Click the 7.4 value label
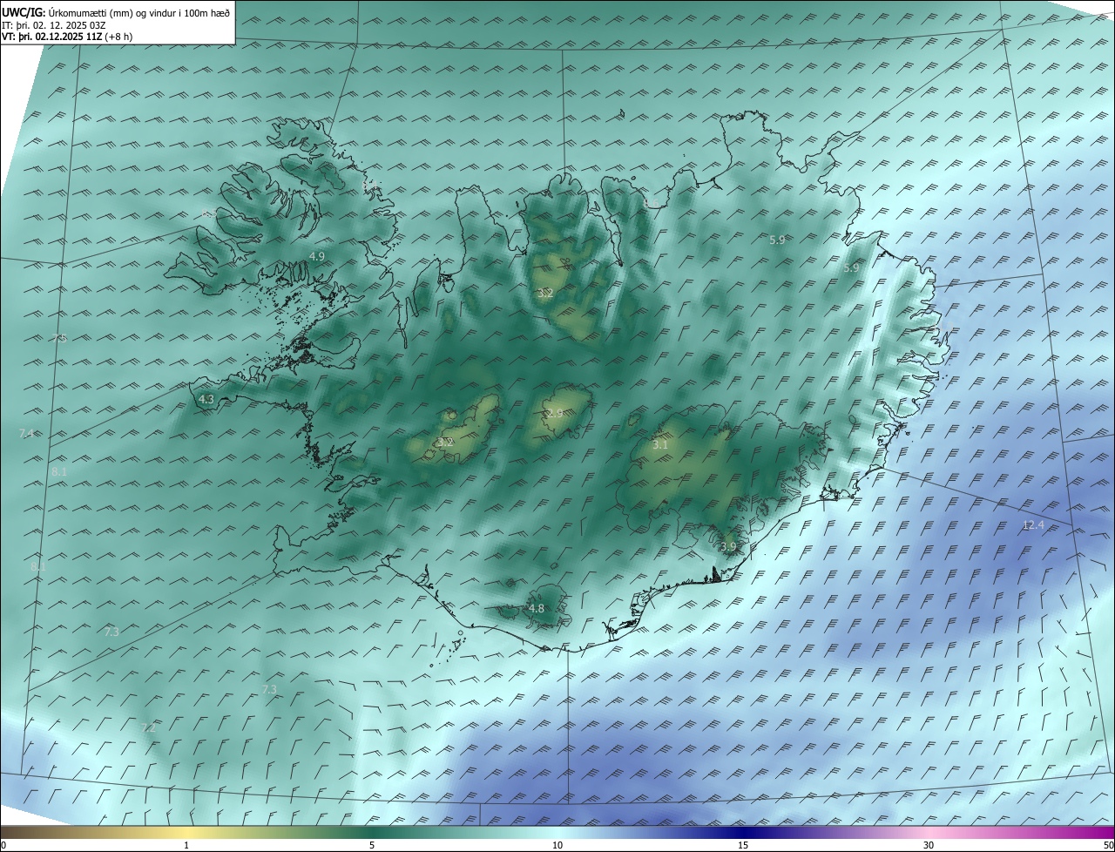The height and width of the screenshot is (852, 1115). tap(26, 433)
